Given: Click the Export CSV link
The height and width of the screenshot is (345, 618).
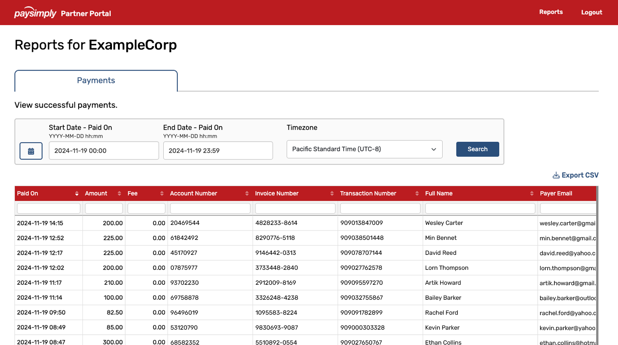Looking at the screenshot, I should point(576,175).
